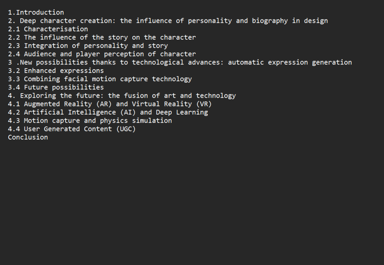Viewport: 384px width, 265px height.
Task: Click '3.3 Combining facial motion capture technology'
Action: (100, 79)
